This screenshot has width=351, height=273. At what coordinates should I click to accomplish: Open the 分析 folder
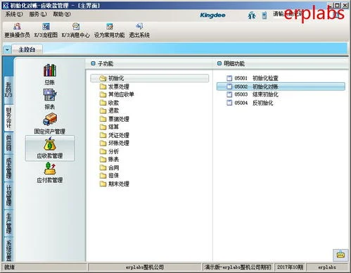109,151
